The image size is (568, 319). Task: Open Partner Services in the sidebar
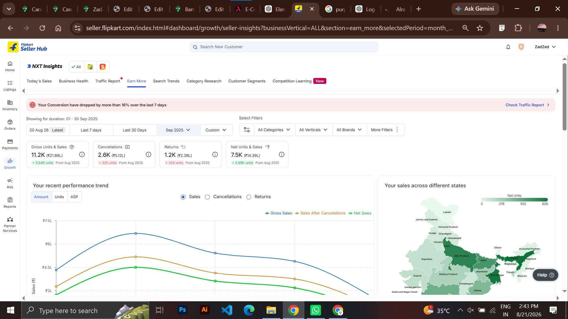pos(10,225)
